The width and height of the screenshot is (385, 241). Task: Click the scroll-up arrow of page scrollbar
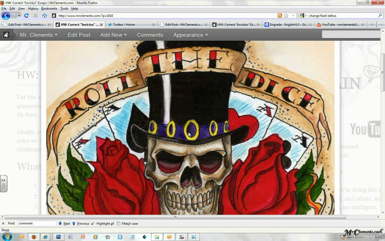pos(383,30)
